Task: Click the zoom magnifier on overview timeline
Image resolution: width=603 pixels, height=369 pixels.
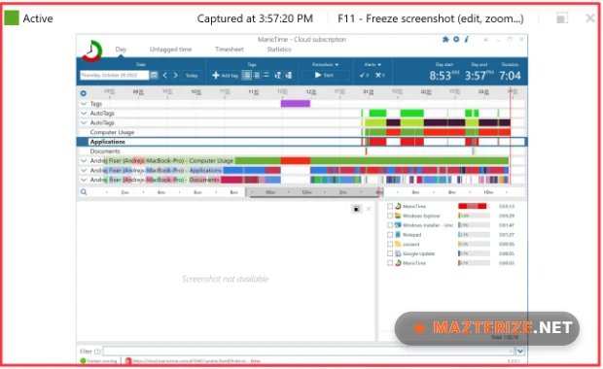Action: tap(84, 192)
